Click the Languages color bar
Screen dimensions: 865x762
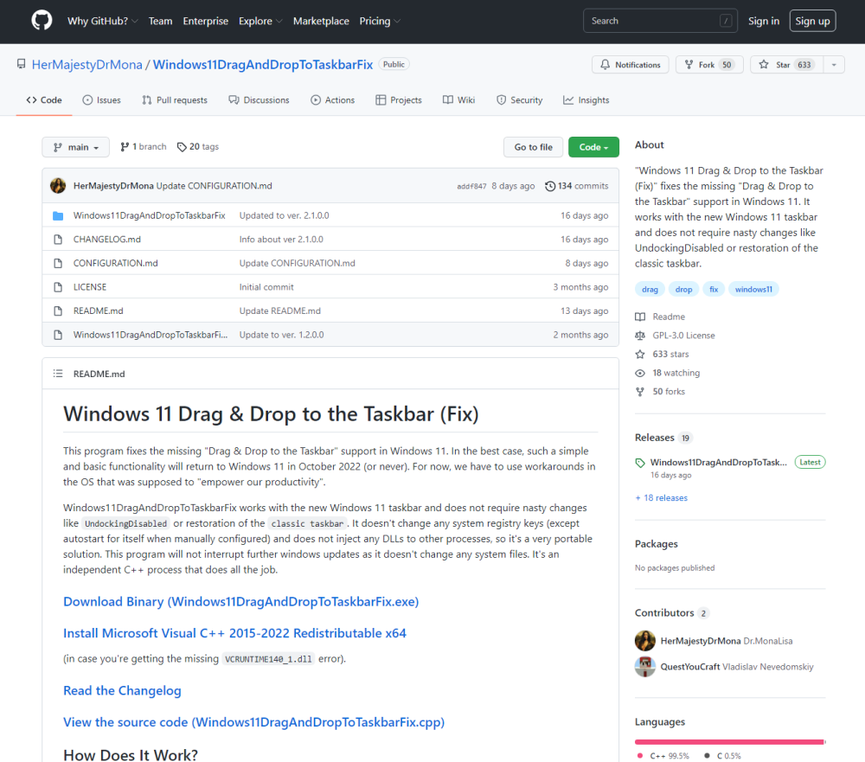(x=729, y=741)
